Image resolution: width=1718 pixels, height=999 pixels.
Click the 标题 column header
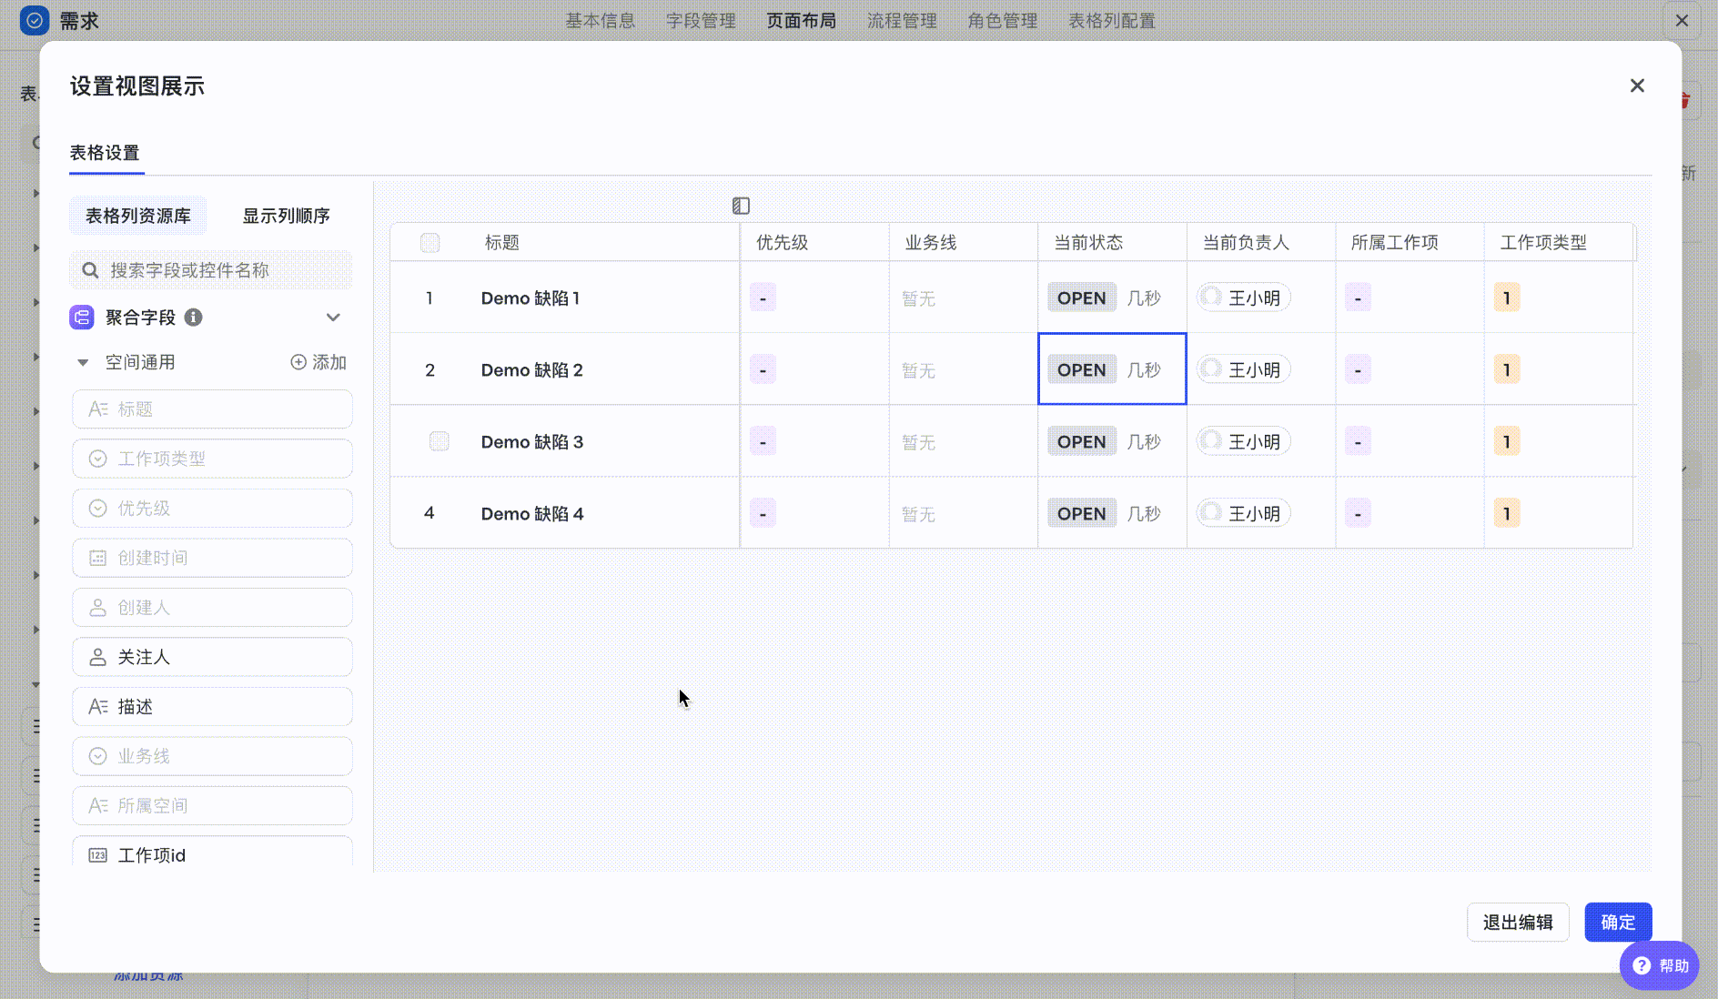point(502,243)
